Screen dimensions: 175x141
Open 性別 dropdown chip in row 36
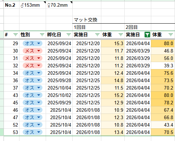coord(33,80)
